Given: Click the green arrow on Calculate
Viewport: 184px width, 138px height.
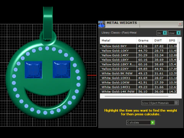Looking at the screenshot, I should click(153, 122).
